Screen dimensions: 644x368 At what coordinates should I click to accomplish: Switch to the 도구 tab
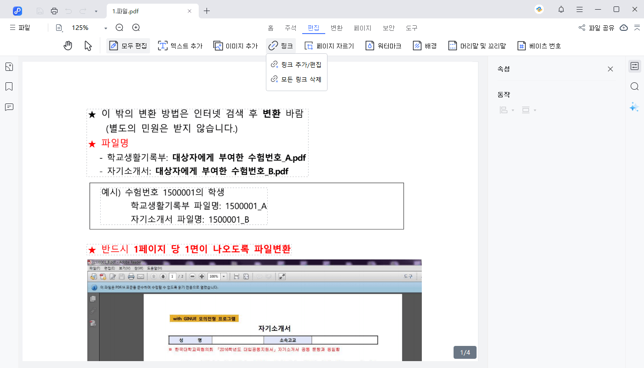(412, 28)
